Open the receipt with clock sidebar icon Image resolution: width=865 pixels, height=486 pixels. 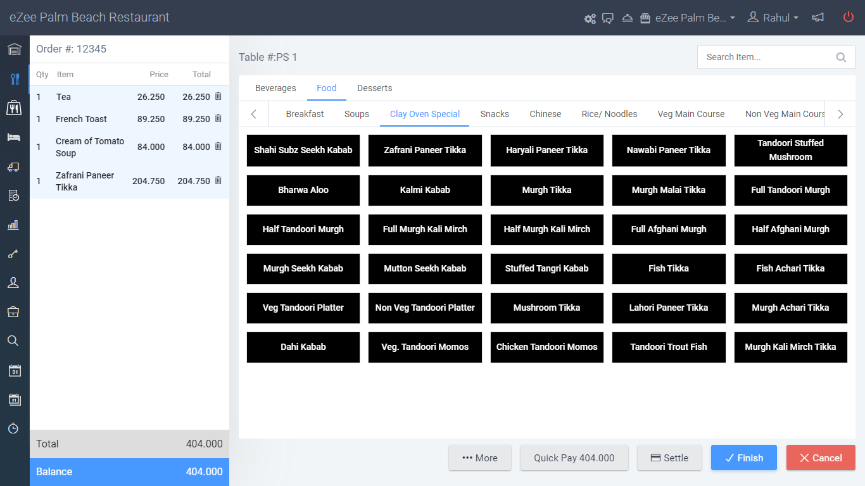(14, 196)
